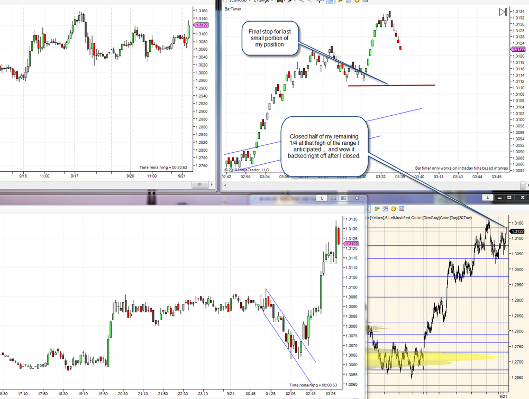Click '© 2010 NinjaTrader, LLC' text
Image resolution: width=529 pixels, height=399 pixels.
click(x=247, y=170)
